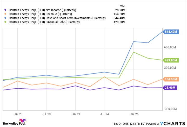
Task: Click the purple Net Income legend dot
Action: [6, 10]
